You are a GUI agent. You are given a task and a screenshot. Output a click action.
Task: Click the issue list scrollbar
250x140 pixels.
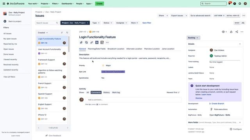[69, 44]
